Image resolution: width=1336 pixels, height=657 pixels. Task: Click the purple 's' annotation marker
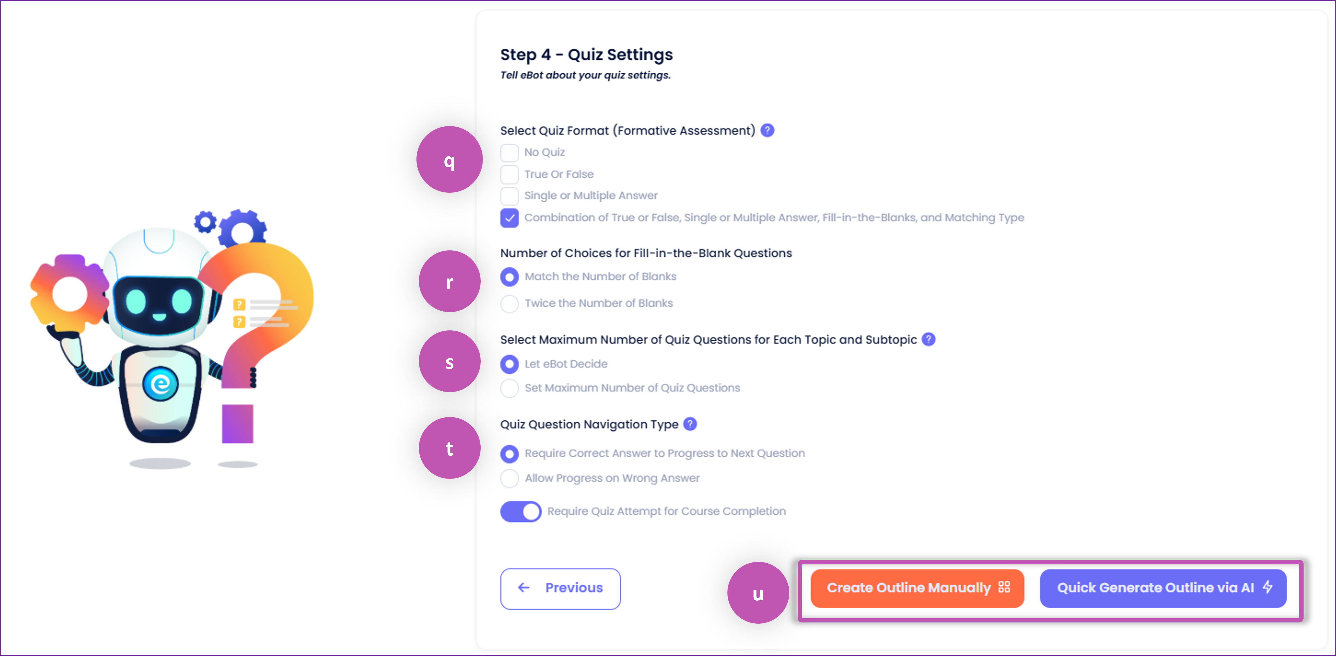pyautogui.click(x=449, y=362)
